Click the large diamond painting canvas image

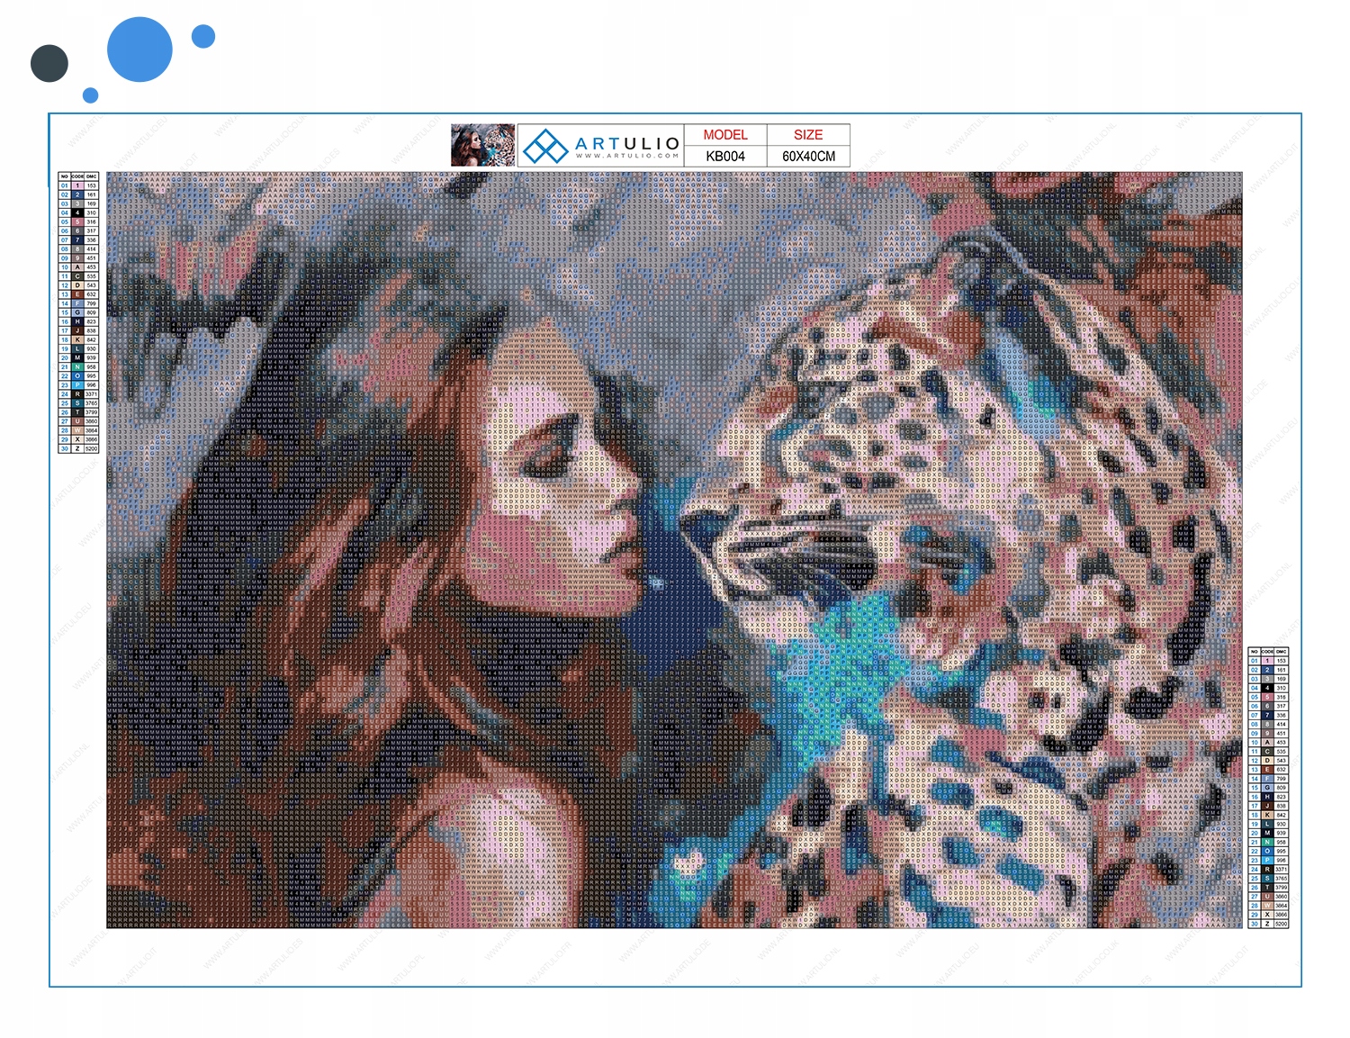tap(674, 550)
